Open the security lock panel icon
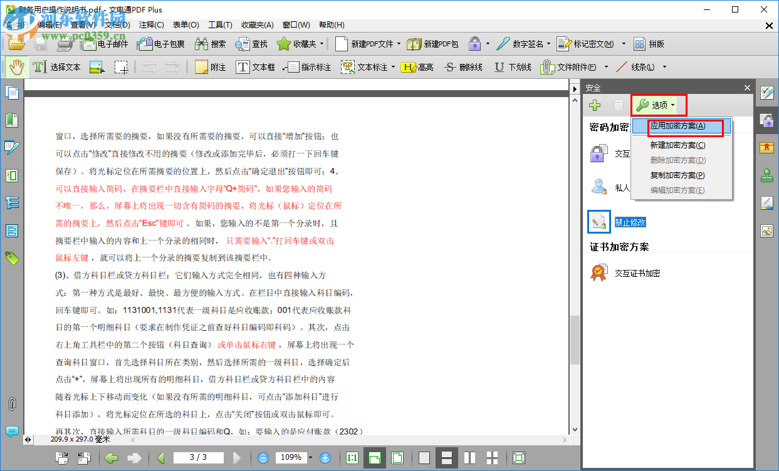The height and width of the screenshot is (471, 779). [766, 120]
